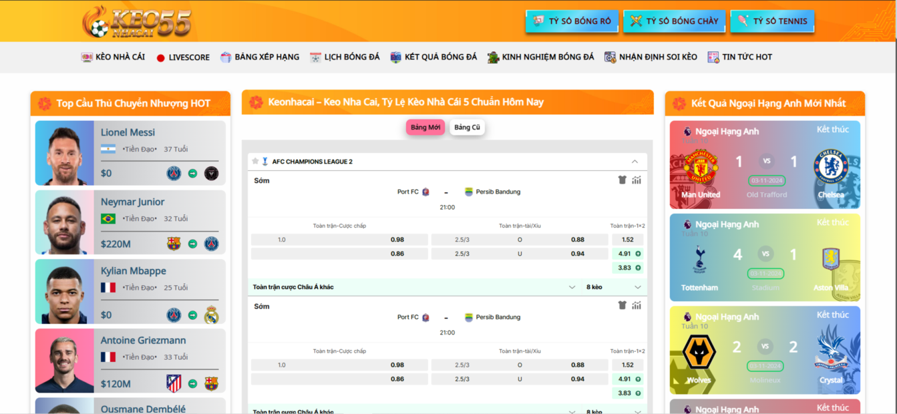Click the Tottenham crest

699,259
